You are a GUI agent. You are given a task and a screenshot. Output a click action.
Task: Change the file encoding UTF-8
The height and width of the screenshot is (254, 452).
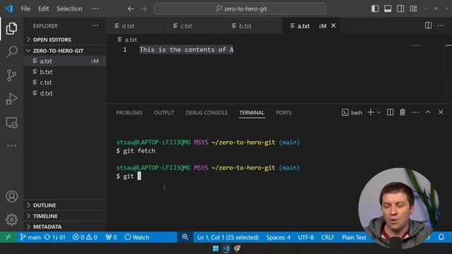[306, 237]
